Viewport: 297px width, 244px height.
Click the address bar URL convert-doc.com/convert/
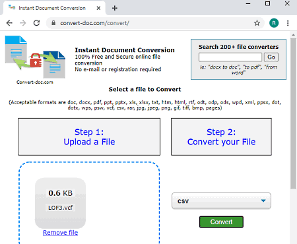point(94,23)
